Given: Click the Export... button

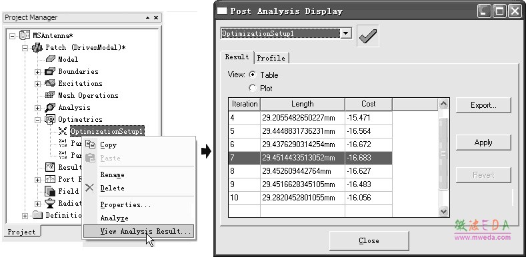Looking at the screenshot, I should point(483,105).
